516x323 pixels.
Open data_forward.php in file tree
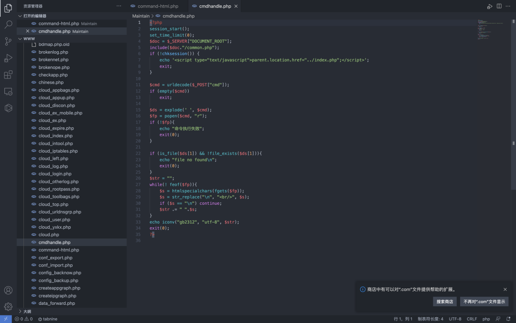coord(72,303)
